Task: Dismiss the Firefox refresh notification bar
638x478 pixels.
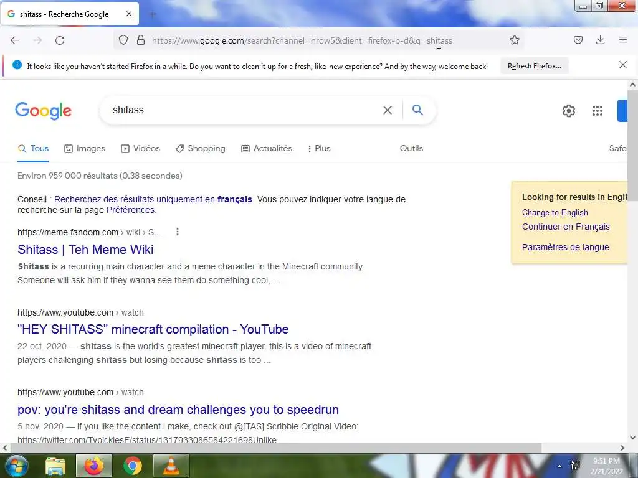Action: [622, 65]
